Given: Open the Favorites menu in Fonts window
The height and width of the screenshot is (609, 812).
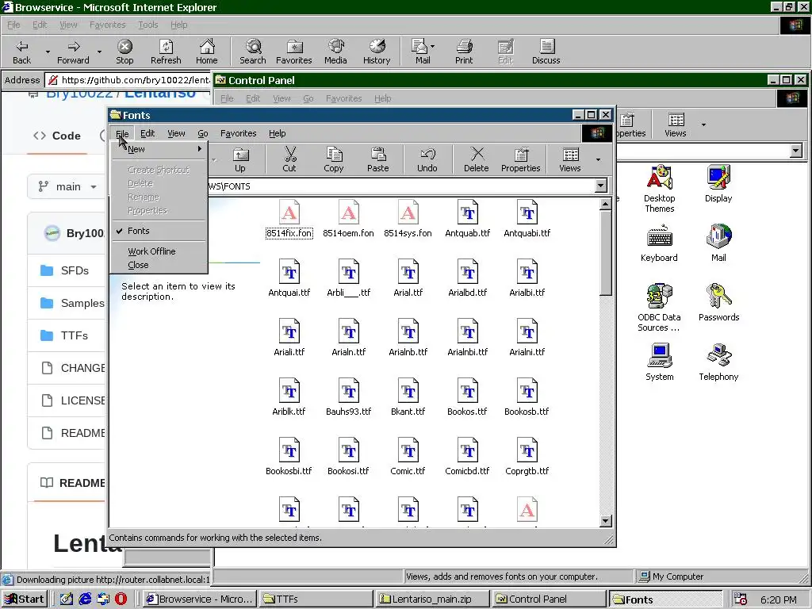Looking at the screenshot, I should click(238, 133).
